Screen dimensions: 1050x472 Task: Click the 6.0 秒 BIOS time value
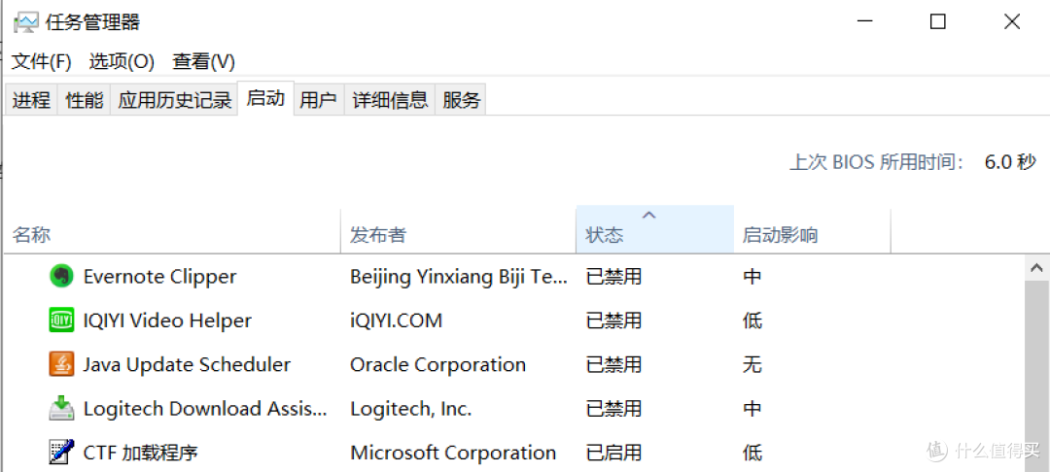pyautogui.click(x=1010, y=162)
